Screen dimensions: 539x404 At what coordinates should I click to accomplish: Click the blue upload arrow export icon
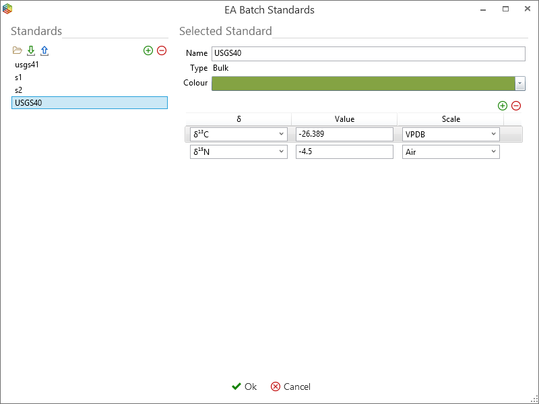(x=44, y=50)
